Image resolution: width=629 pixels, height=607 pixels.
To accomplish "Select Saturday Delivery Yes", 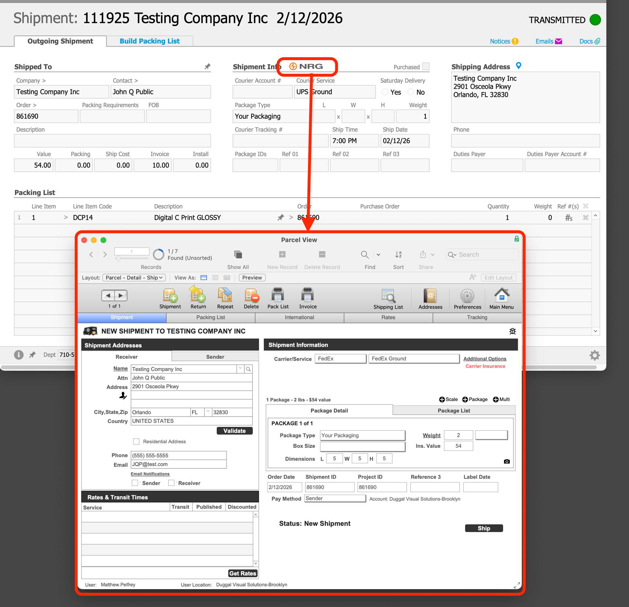I will [x=385, y=92].
